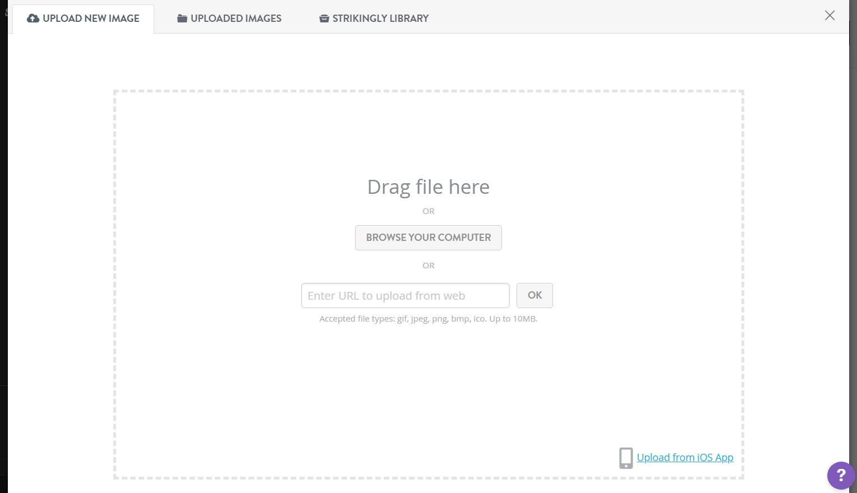The image size is (857, 493).
Task: Click Browse Your Computer
Action: pyautogui.click(x=428, y=238)
